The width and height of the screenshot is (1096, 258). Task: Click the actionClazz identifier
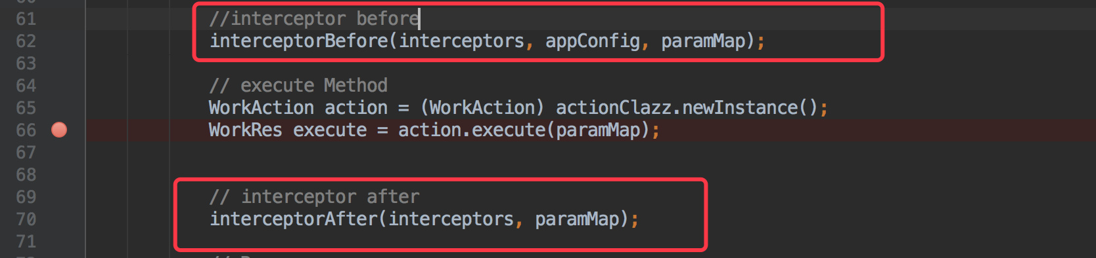614,108
